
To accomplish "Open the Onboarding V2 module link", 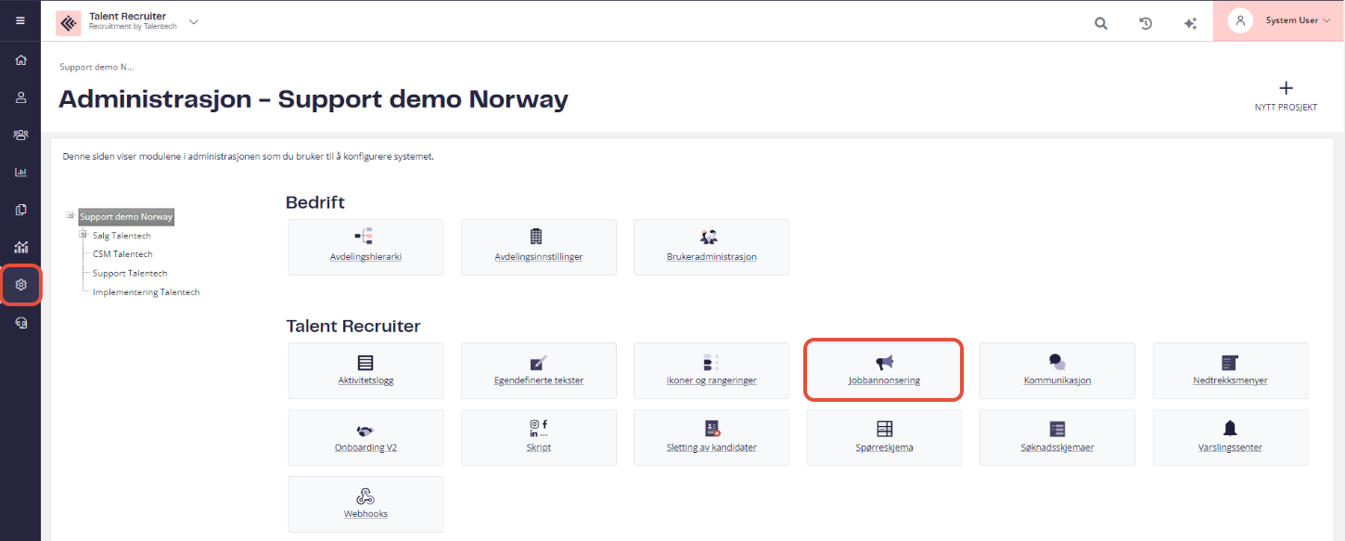I will point(365,447).
